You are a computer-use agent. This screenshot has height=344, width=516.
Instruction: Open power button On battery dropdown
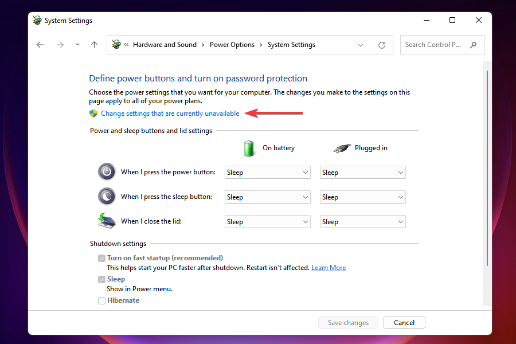tap(268, 173)
